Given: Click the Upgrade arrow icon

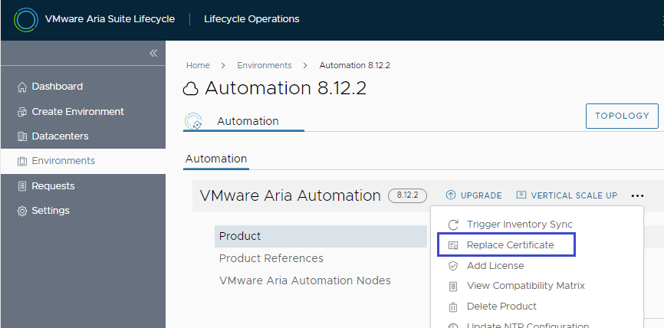Looking at the screenshot, I should [x=451, y=195].
